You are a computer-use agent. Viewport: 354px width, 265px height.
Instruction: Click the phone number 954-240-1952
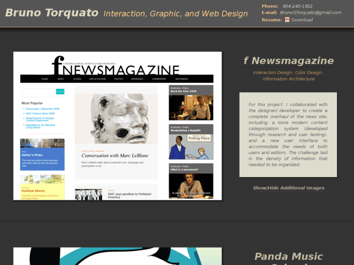click(298, 6)
